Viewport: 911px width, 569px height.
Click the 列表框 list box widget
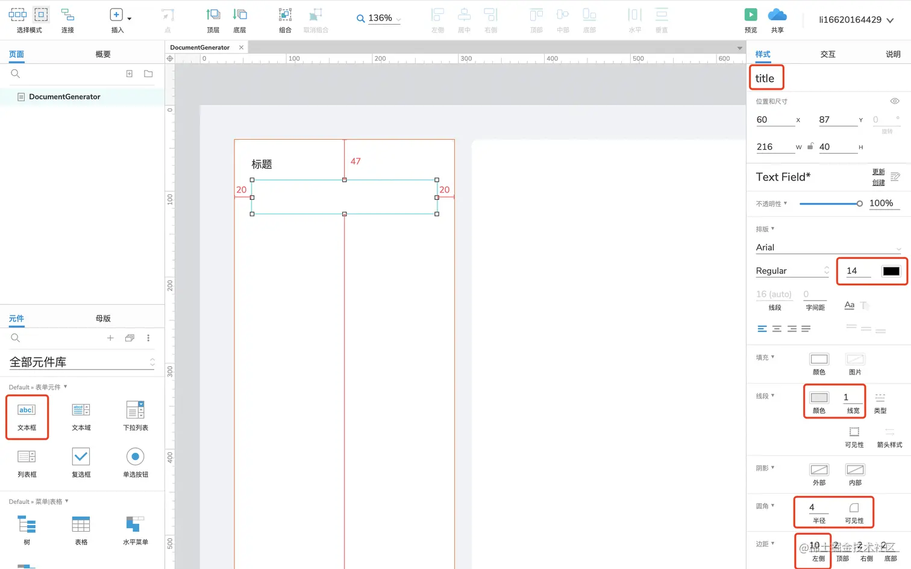[27, 464]
